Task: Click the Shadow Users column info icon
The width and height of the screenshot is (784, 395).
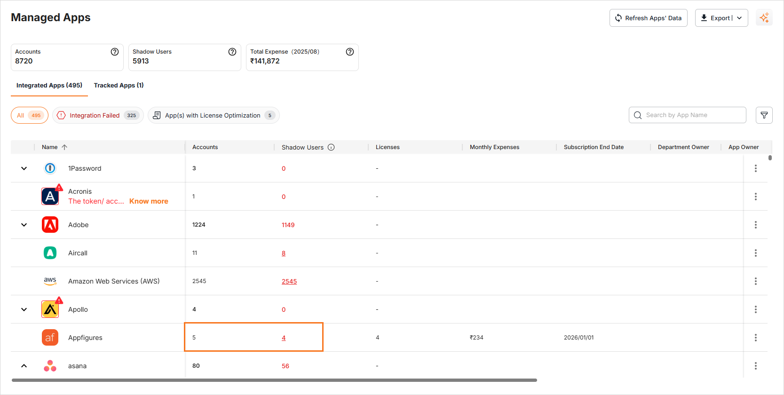Action: (x=331, y=147)
